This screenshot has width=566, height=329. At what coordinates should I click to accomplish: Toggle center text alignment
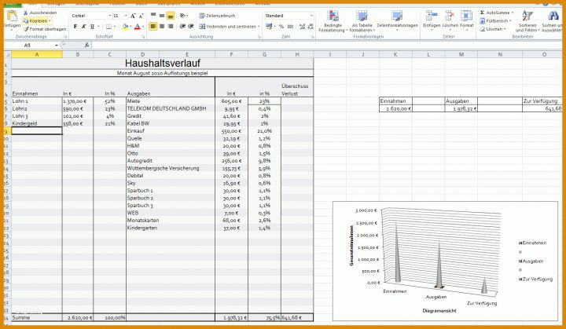[x=162, y=27]
